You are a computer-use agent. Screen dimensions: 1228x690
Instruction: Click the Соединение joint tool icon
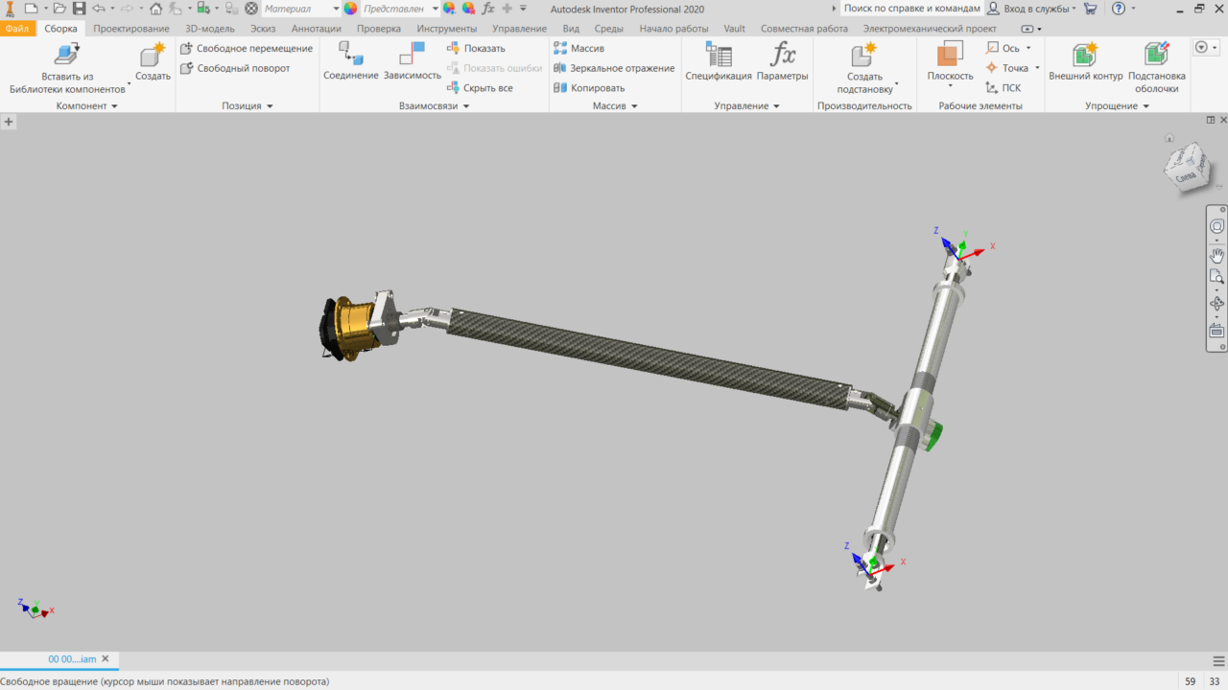(350, 57)
